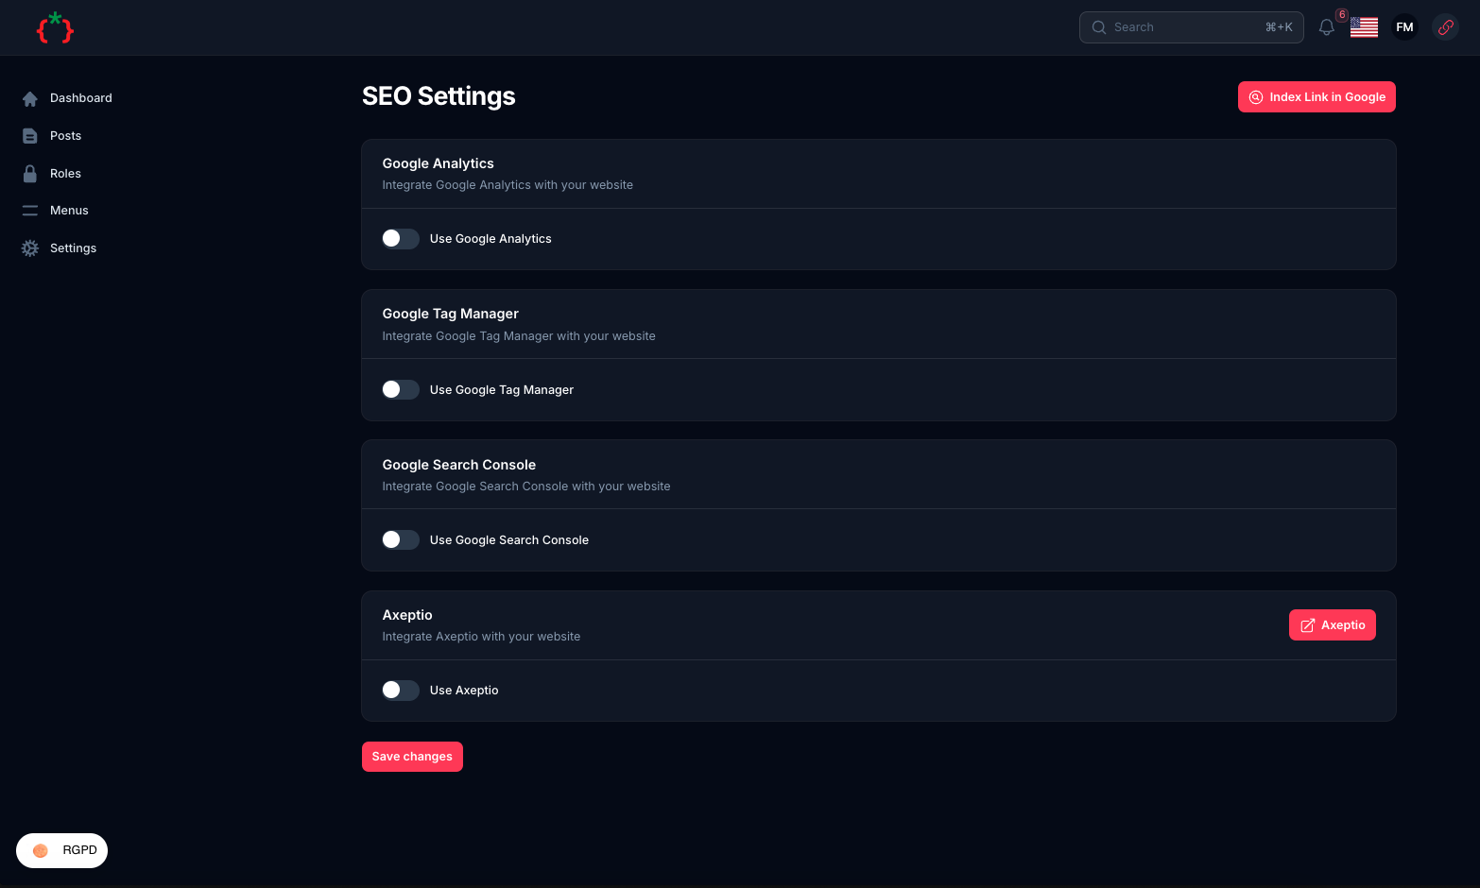Click the red link icon in header

(x=1446, y=27)
